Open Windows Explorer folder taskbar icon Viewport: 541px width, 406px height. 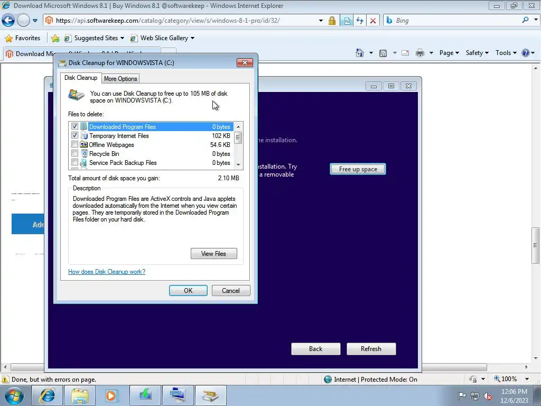(80, 395)
